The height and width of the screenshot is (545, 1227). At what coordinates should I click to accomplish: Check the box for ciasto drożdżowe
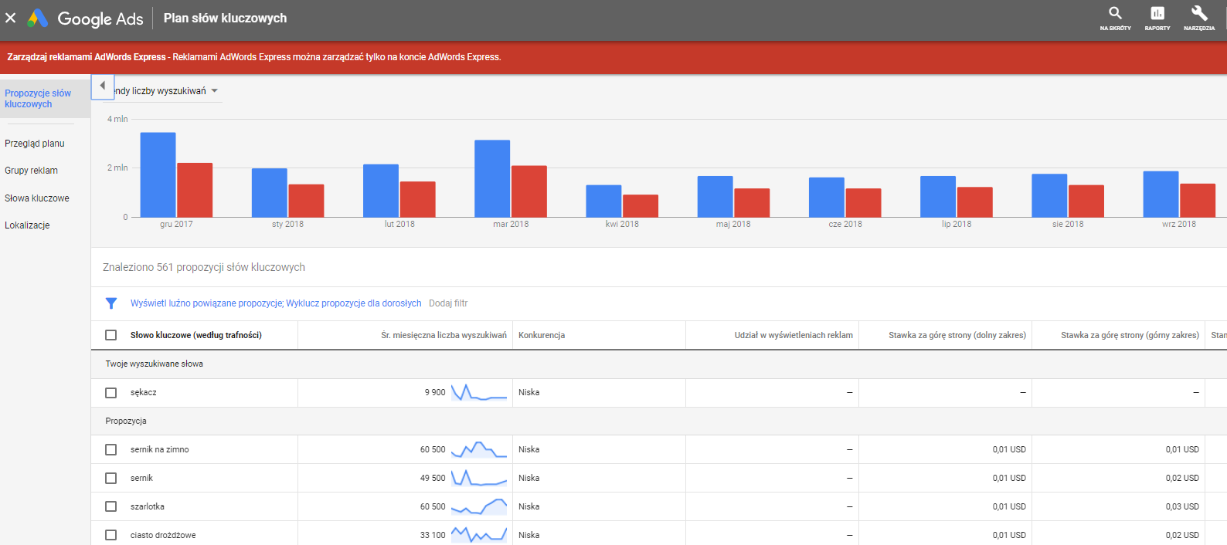pyautogui.click(x=111, y=535)
